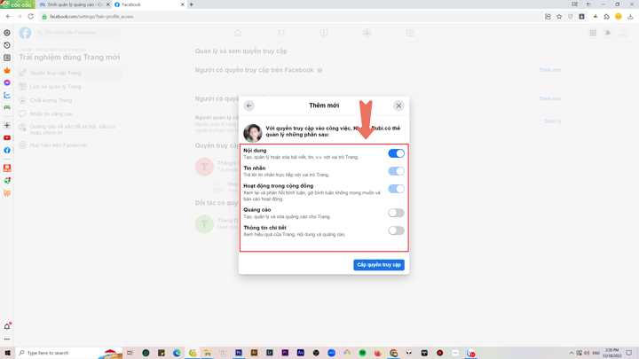Click the Windows taskbar search box
The width and height of the screenshot is (639, 359).
click(x=68, y=353)
